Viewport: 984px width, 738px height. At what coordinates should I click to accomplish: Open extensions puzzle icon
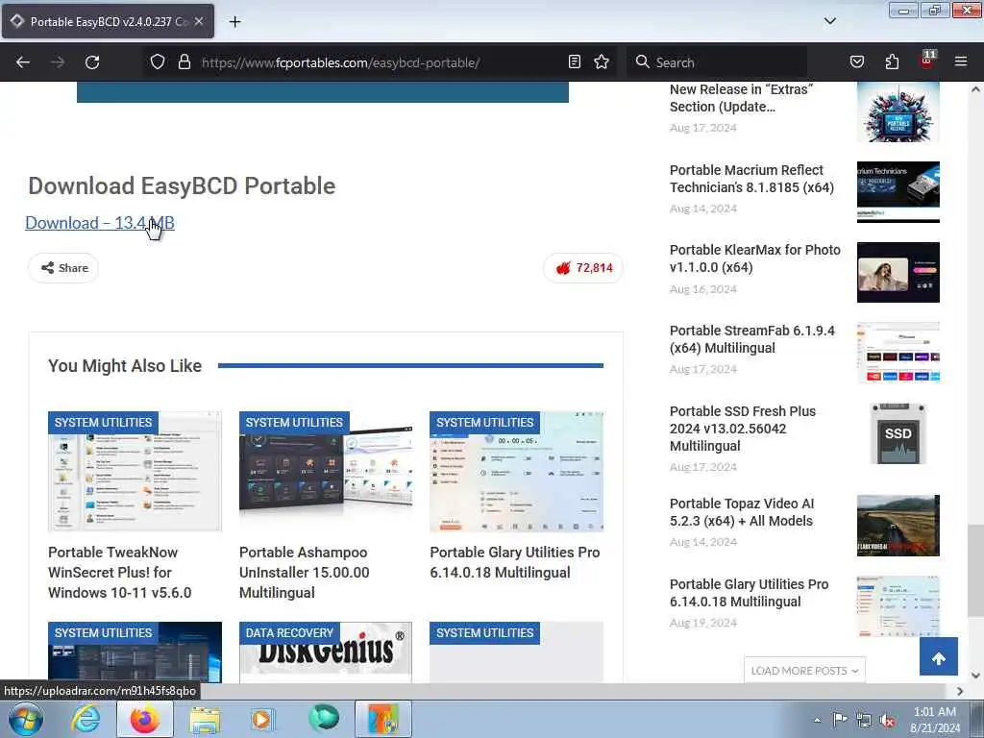[892, 61]
